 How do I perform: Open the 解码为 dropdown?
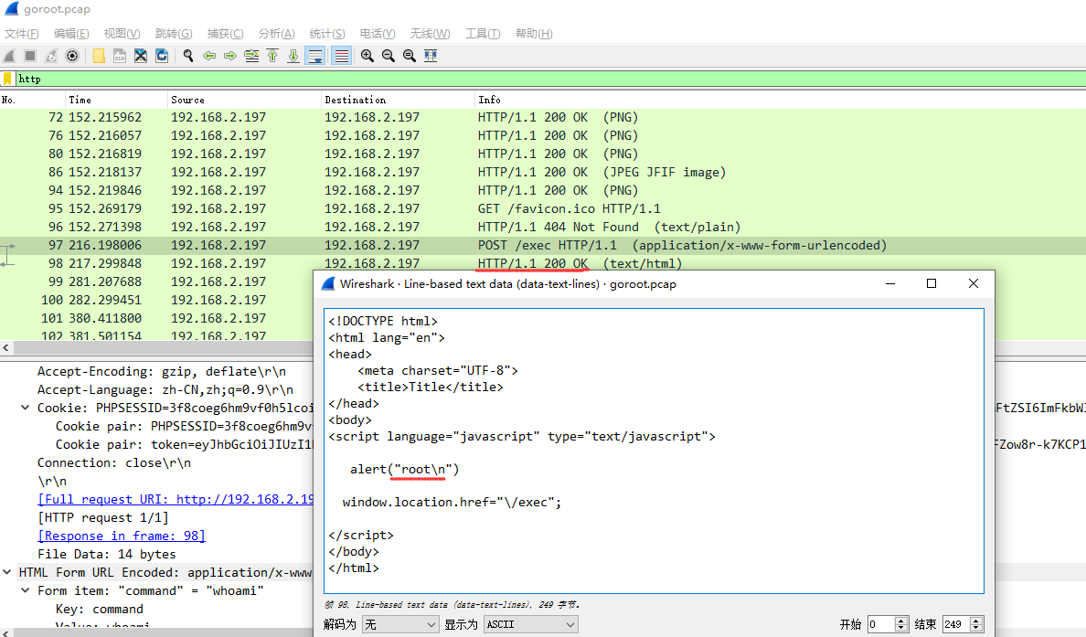400,624
